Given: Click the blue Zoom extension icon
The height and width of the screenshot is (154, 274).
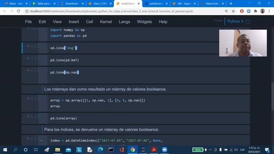Looking at the screenshot, I should 249,11.
